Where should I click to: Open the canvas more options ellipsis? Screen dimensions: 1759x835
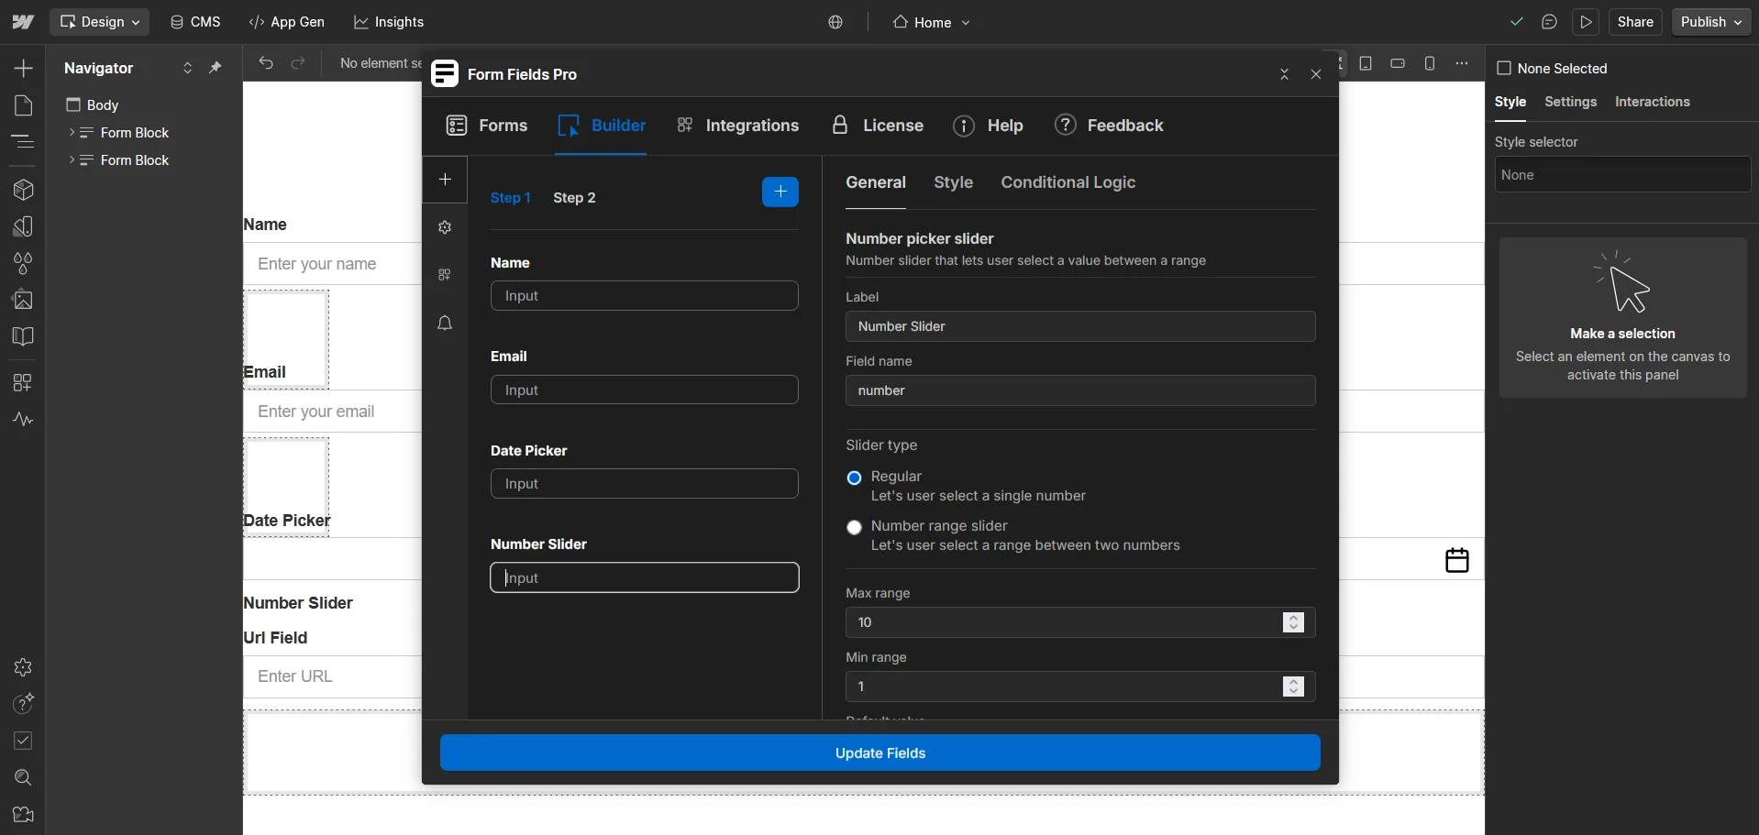1462,63
